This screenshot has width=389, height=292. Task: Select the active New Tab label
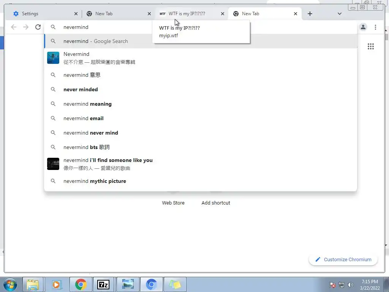(251, 14)
